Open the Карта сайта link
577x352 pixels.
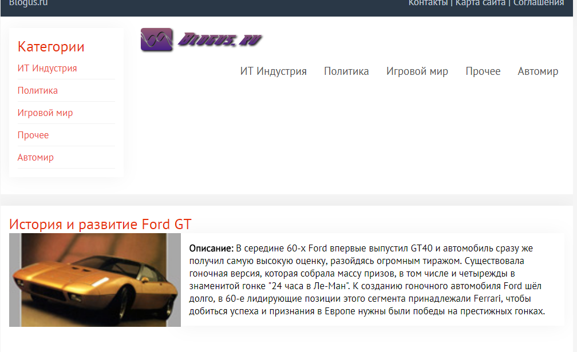(480, 3)
